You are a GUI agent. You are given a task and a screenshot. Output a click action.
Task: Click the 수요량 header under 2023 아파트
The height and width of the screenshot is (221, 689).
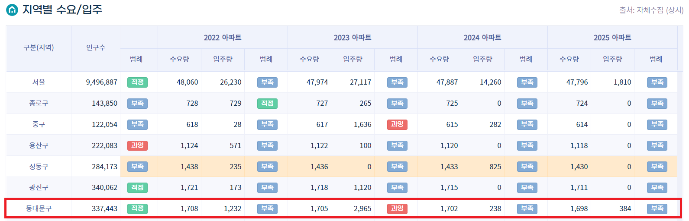pos(309,59)
